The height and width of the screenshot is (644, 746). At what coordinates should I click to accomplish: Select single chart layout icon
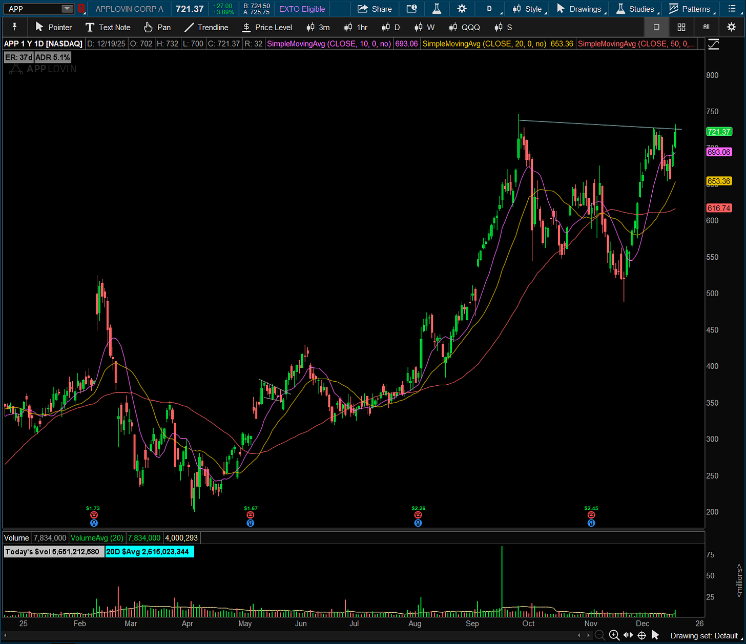click(x=656, y=27)
